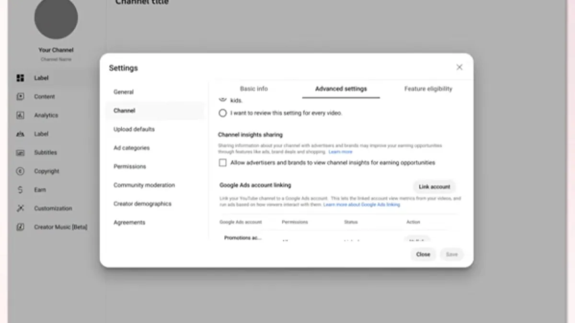Click the 'Promotions ac...' table row

coord(242,238)
